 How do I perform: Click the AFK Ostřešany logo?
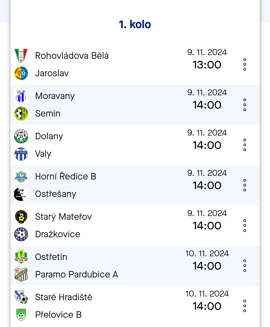click(x=21, y=194)
